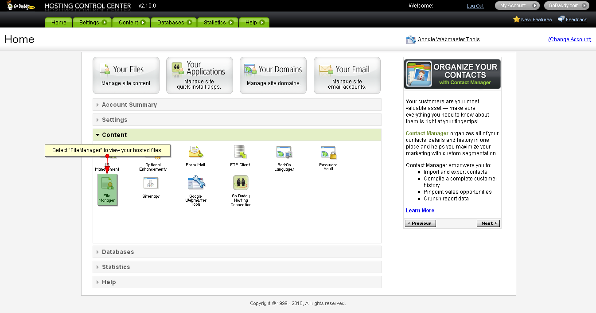Image resolution: width=596 pixels, height=313 pixels.
Task: Open the File Manager icon
Action: [x=107, y=189]
